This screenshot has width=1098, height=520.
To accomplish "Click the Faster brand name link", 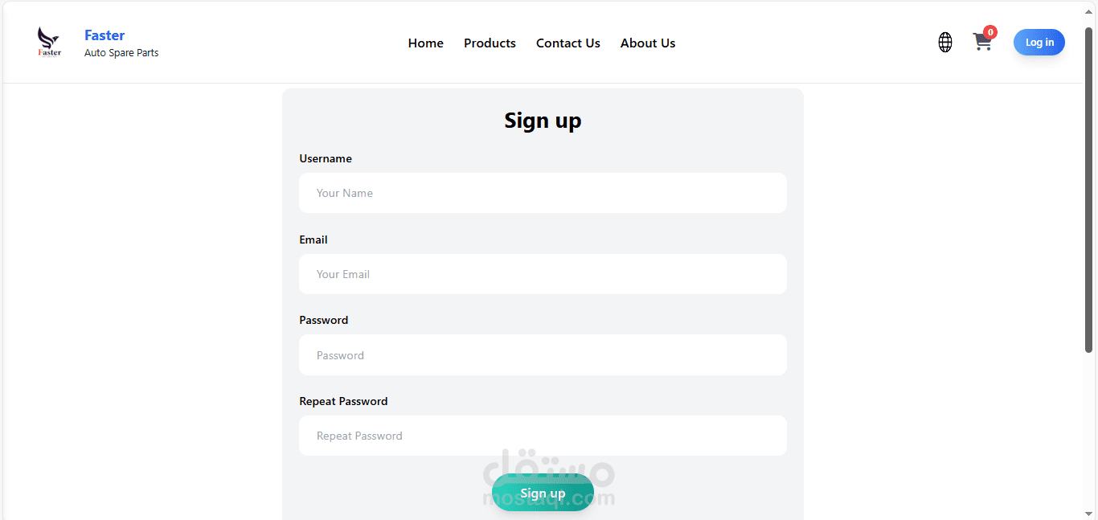I will (x=104, y=35).
